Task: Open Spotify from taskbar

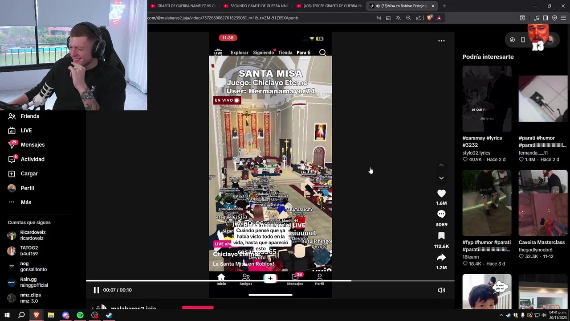Action: 80,315
